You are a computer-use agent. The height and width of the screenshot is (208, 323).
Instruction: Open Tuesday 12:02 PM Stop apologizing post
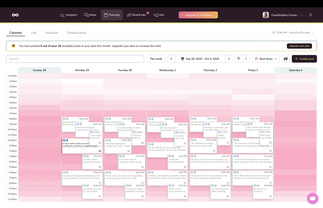click(x=118, y=146)
